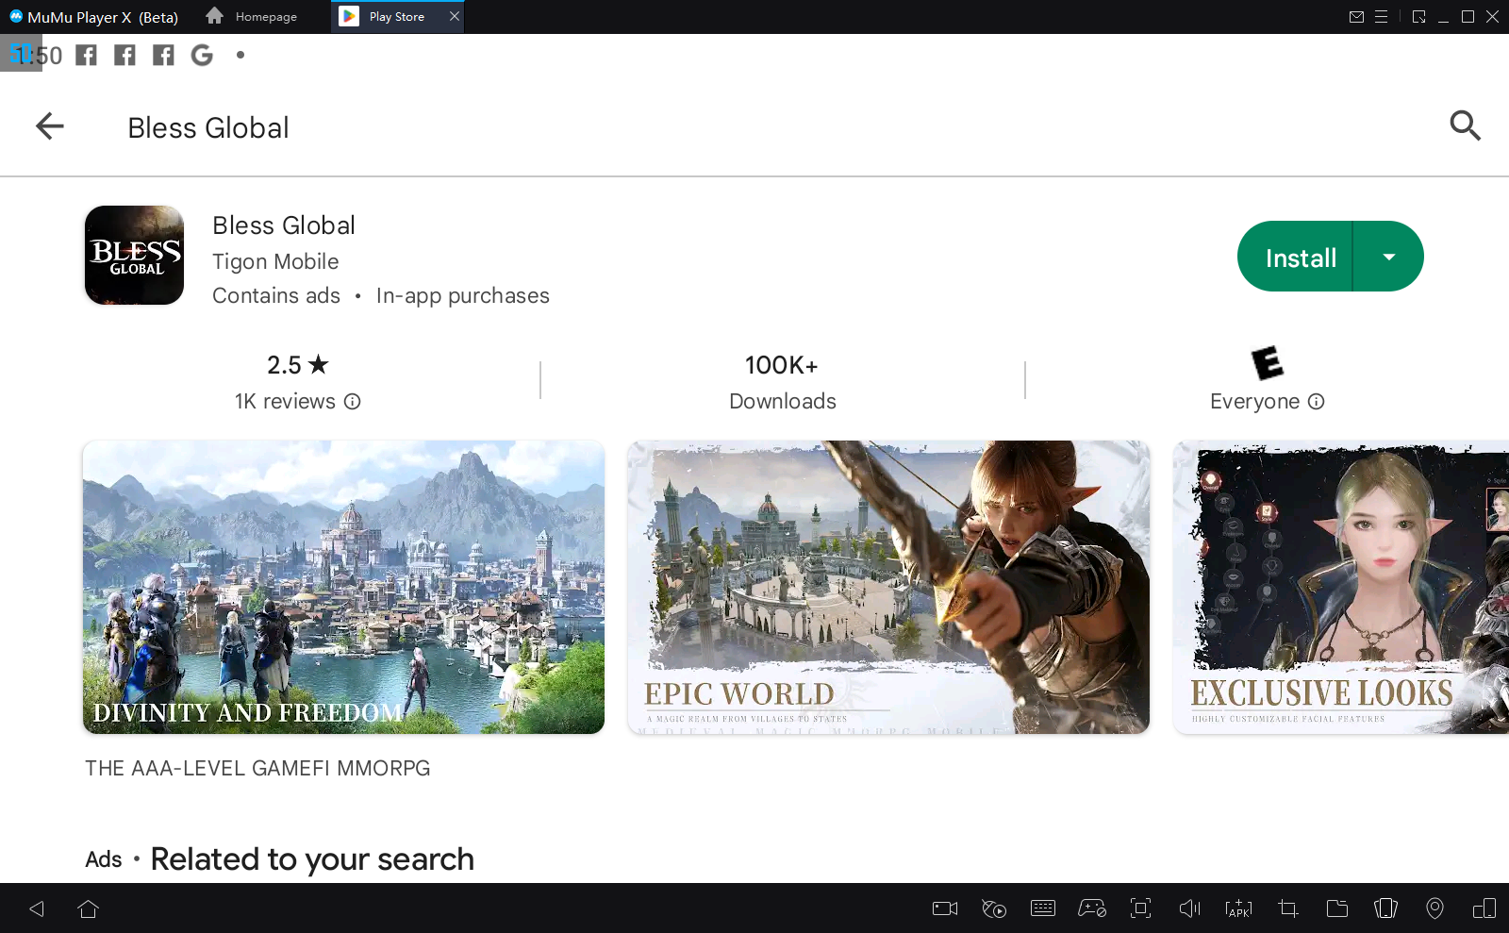Open the APK install tool
This screenshot has width=1509, height=933.
tap(1237, 908)
